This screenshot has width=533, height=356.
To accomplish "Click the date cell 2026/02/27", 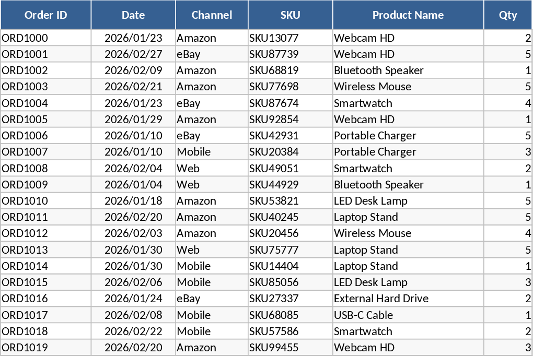I will (x=133, y=54).
